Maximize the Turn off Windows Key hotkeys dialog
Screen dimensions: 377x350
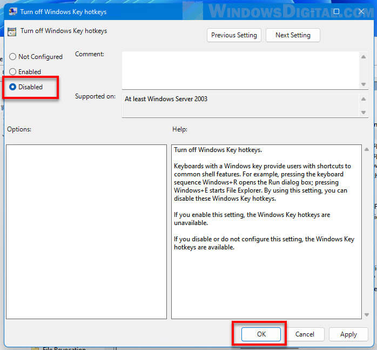pyautogui.click(x=336, y=11)
